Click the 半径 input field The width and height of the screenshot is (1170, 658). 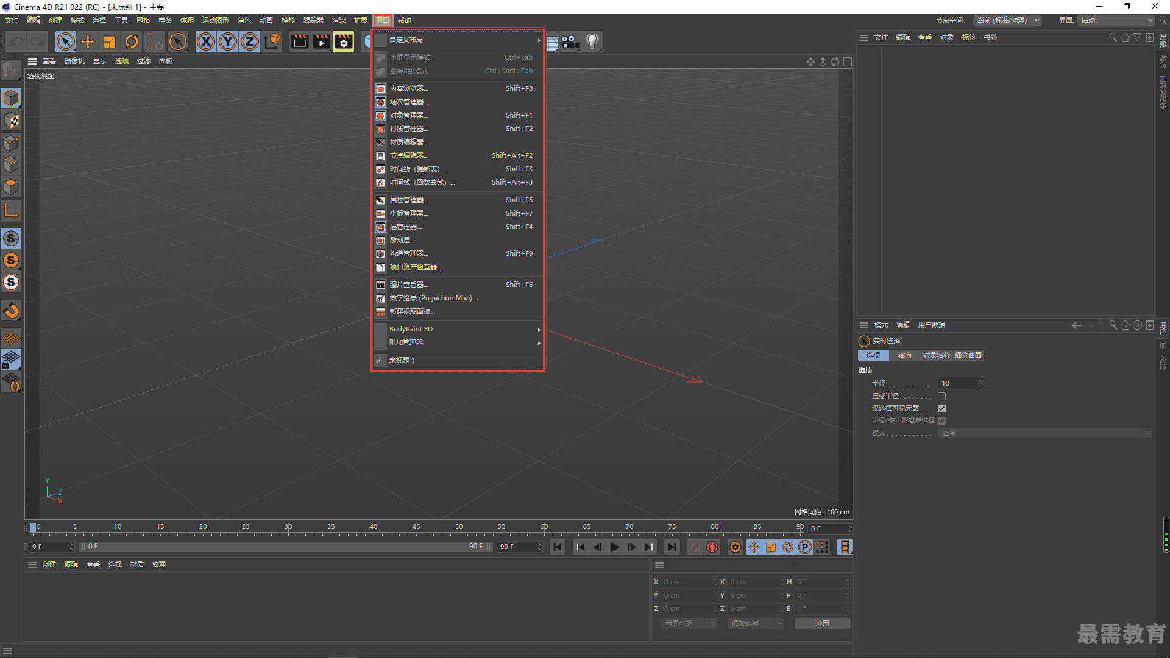[x=958, y=383]
